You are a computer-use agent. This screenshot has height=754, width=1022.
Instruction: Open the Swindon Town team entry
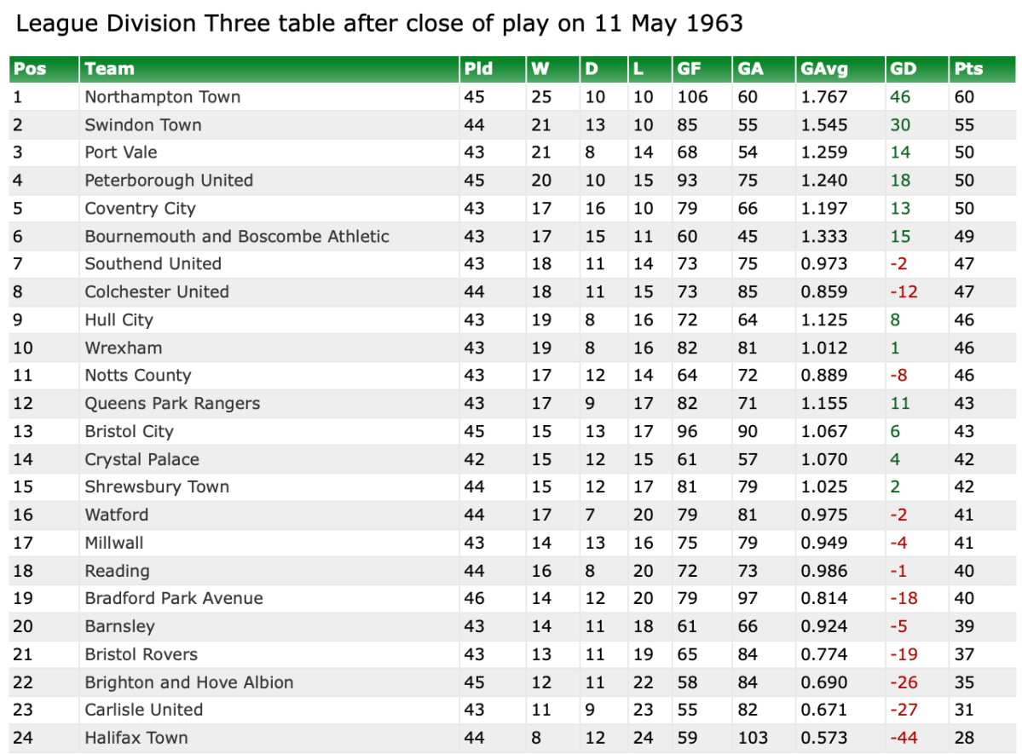coord(142,125)
